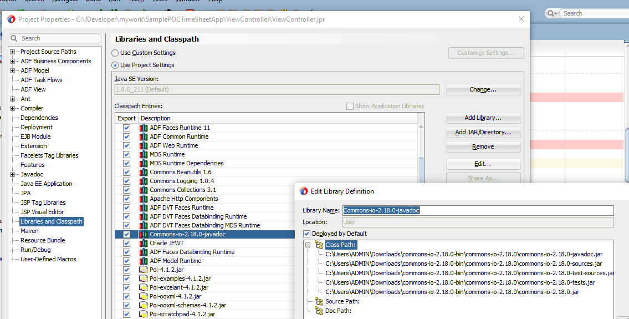Click the ADF Faces Runtime 11 library icon
629x319 pixels.
[144, 128]
